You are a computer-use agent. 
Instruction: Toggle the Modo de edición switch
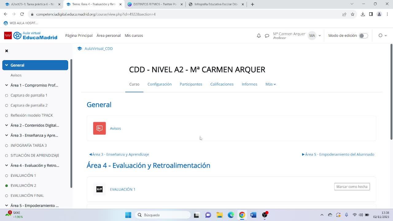[x=363, y=36]
